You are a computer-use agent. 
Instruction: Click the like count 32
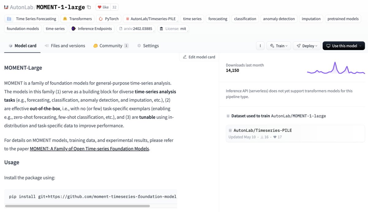click(x=115, y=7)
